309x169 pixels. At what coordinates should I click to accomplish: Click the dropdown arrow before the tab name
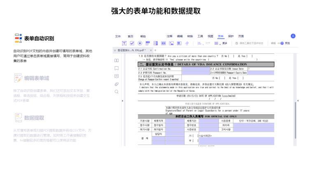tap(115, 51)
